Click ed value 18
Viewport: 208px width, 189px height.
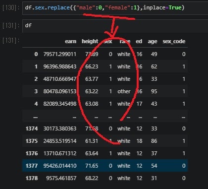139,141
